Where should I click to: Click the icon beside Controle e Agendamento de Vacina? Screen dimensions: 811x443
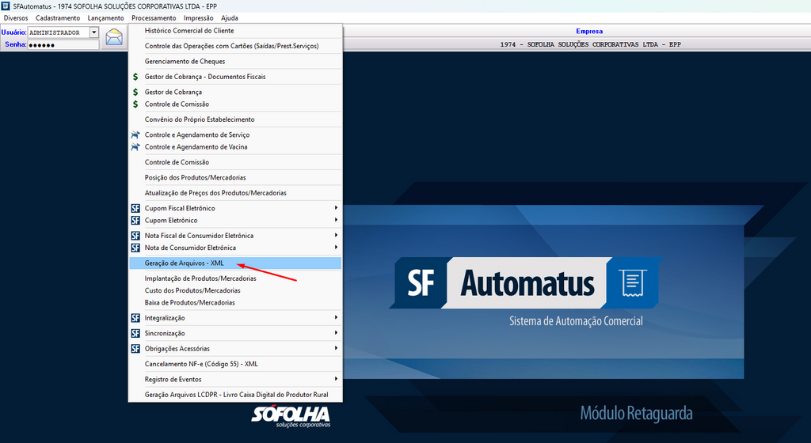tap(135, 147)
